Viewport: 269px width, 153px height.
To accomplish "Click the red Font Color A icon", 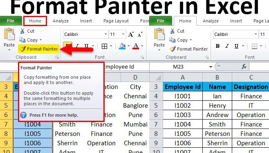I will tap(136, 46).
